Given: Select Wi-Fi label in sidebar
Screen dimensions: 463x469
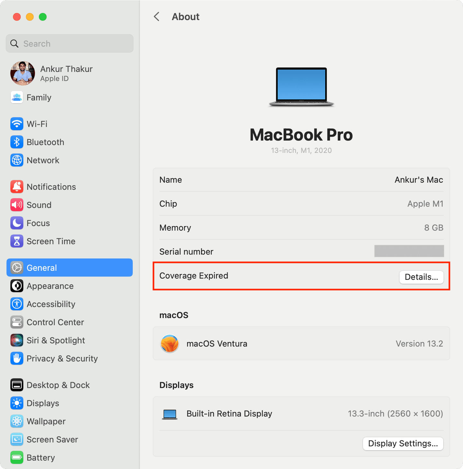Looking at the screenshot, I should point(37,124).
